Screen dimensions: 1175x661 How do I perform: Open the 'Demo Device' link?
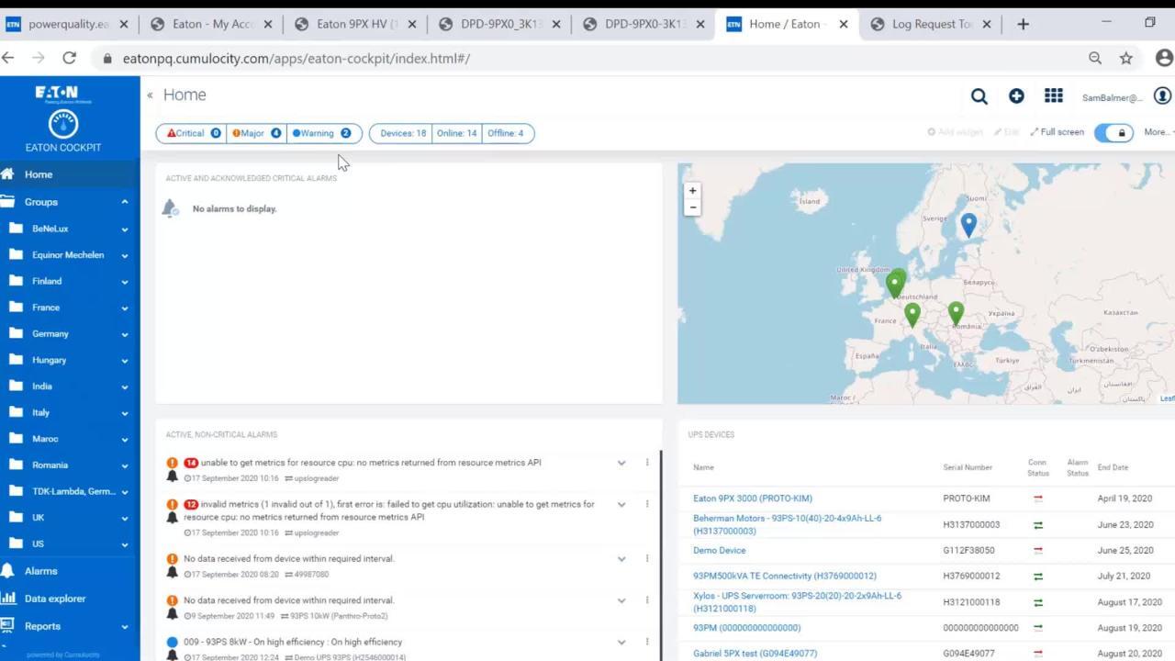[719, 550]
